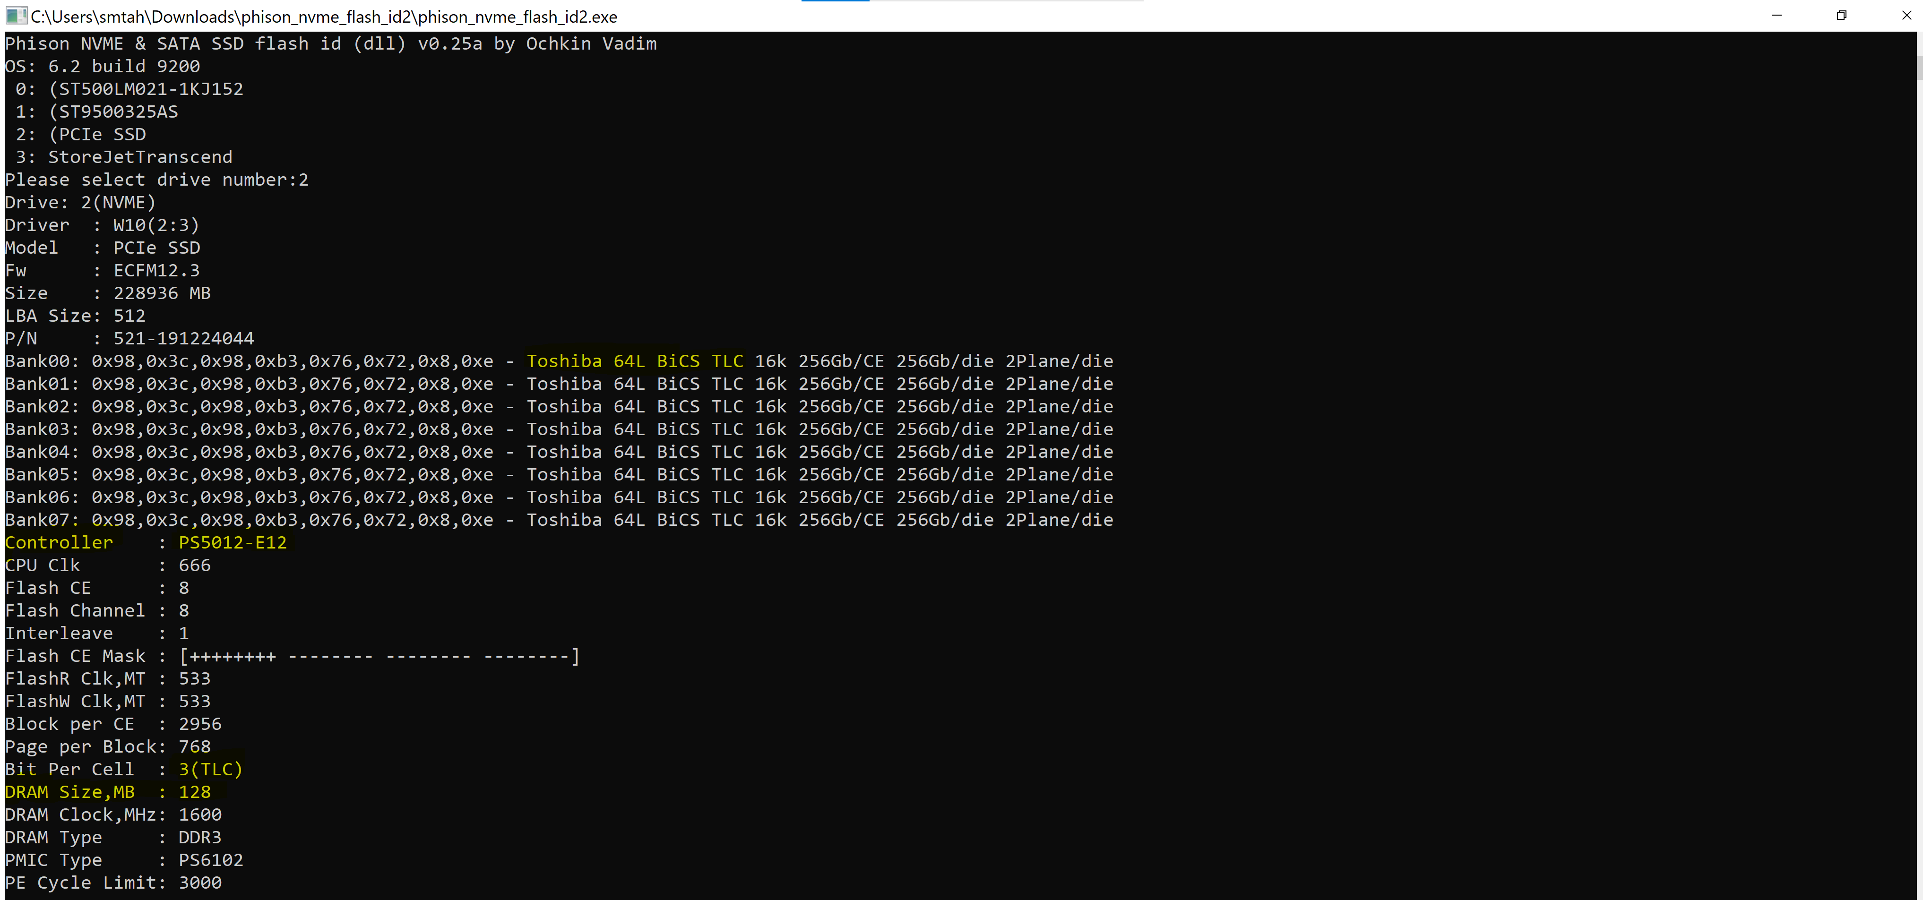This screenshot has height=900, width=1923.
Task: Click the highlighted 3(TLC) value
Action: pos(210,770)
